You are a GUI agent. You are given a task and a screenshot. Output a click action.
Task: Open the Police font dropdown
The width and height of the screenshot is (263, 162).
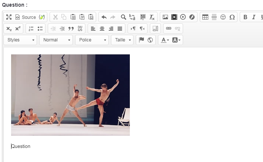[x=91, y=40]
